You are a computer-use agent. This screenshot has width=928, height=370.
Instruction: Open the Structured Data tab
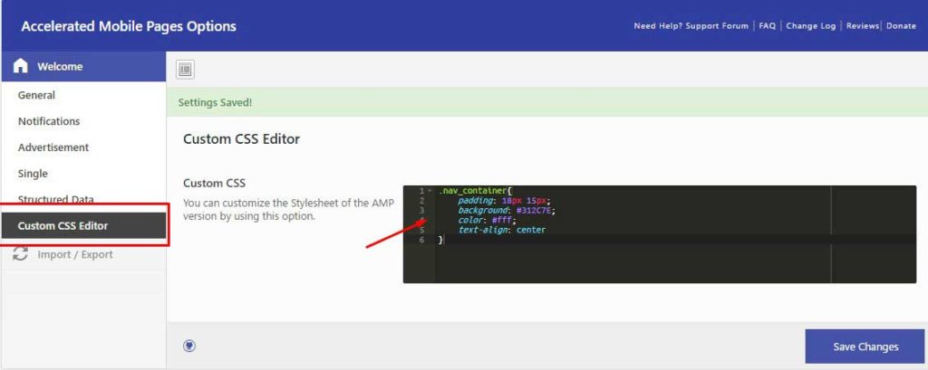[x=55, y=199]
